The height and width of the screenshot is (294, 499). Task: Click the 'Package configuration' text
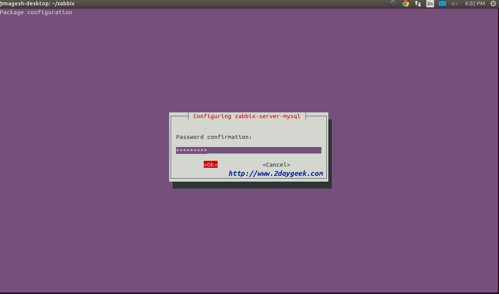36,12
